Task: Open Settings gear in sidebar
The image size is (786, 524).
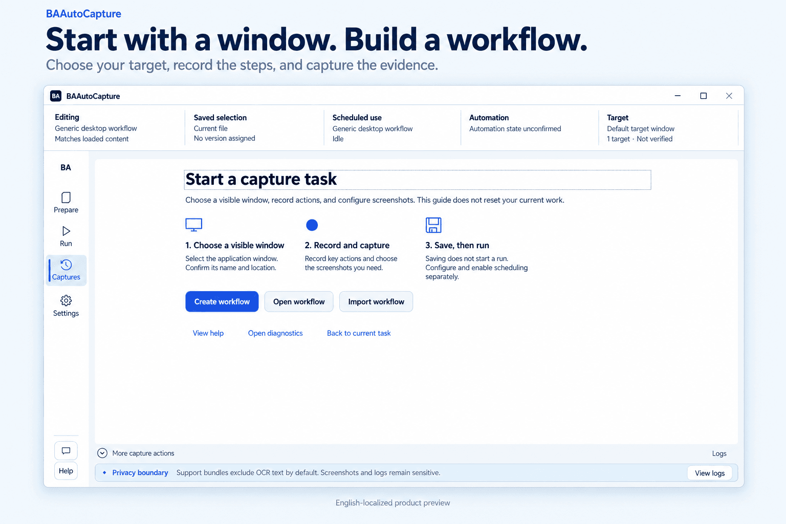Action: [x=66, y=306]
